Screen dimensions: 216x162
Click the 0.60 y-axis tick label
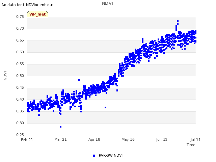click(x=20, y=52)
